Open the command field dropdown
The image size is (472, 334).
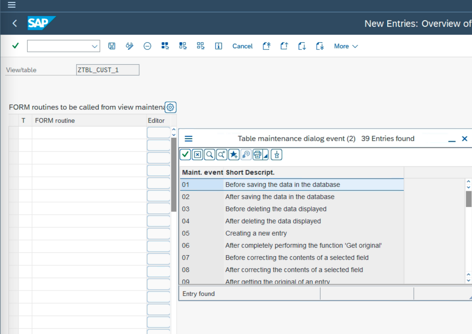(94, 46)
